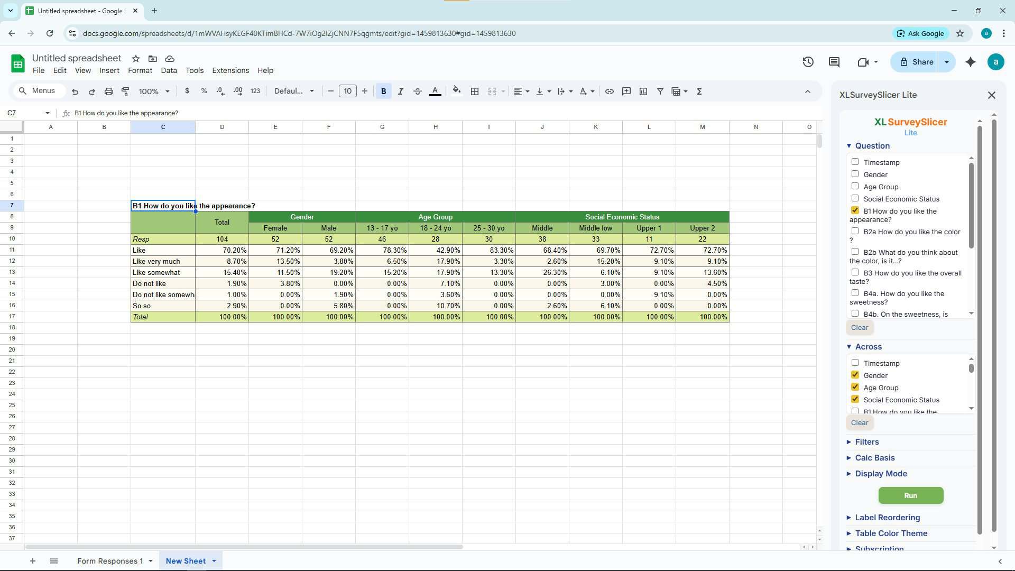Screen dimensions: 1015x571
Task: Click the Undo icon in toolbar
Action: [x=75, y=91]
